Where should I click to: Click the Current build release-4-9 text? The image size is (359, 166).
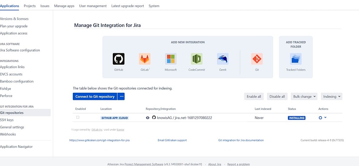click(x=322, y=140)
